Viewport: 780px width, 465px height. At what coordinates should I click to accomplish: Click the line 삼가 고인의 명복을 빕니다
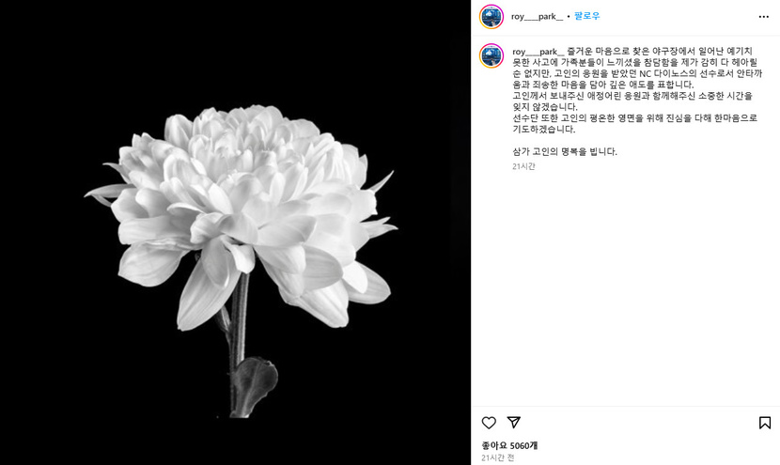click(565, 151)
